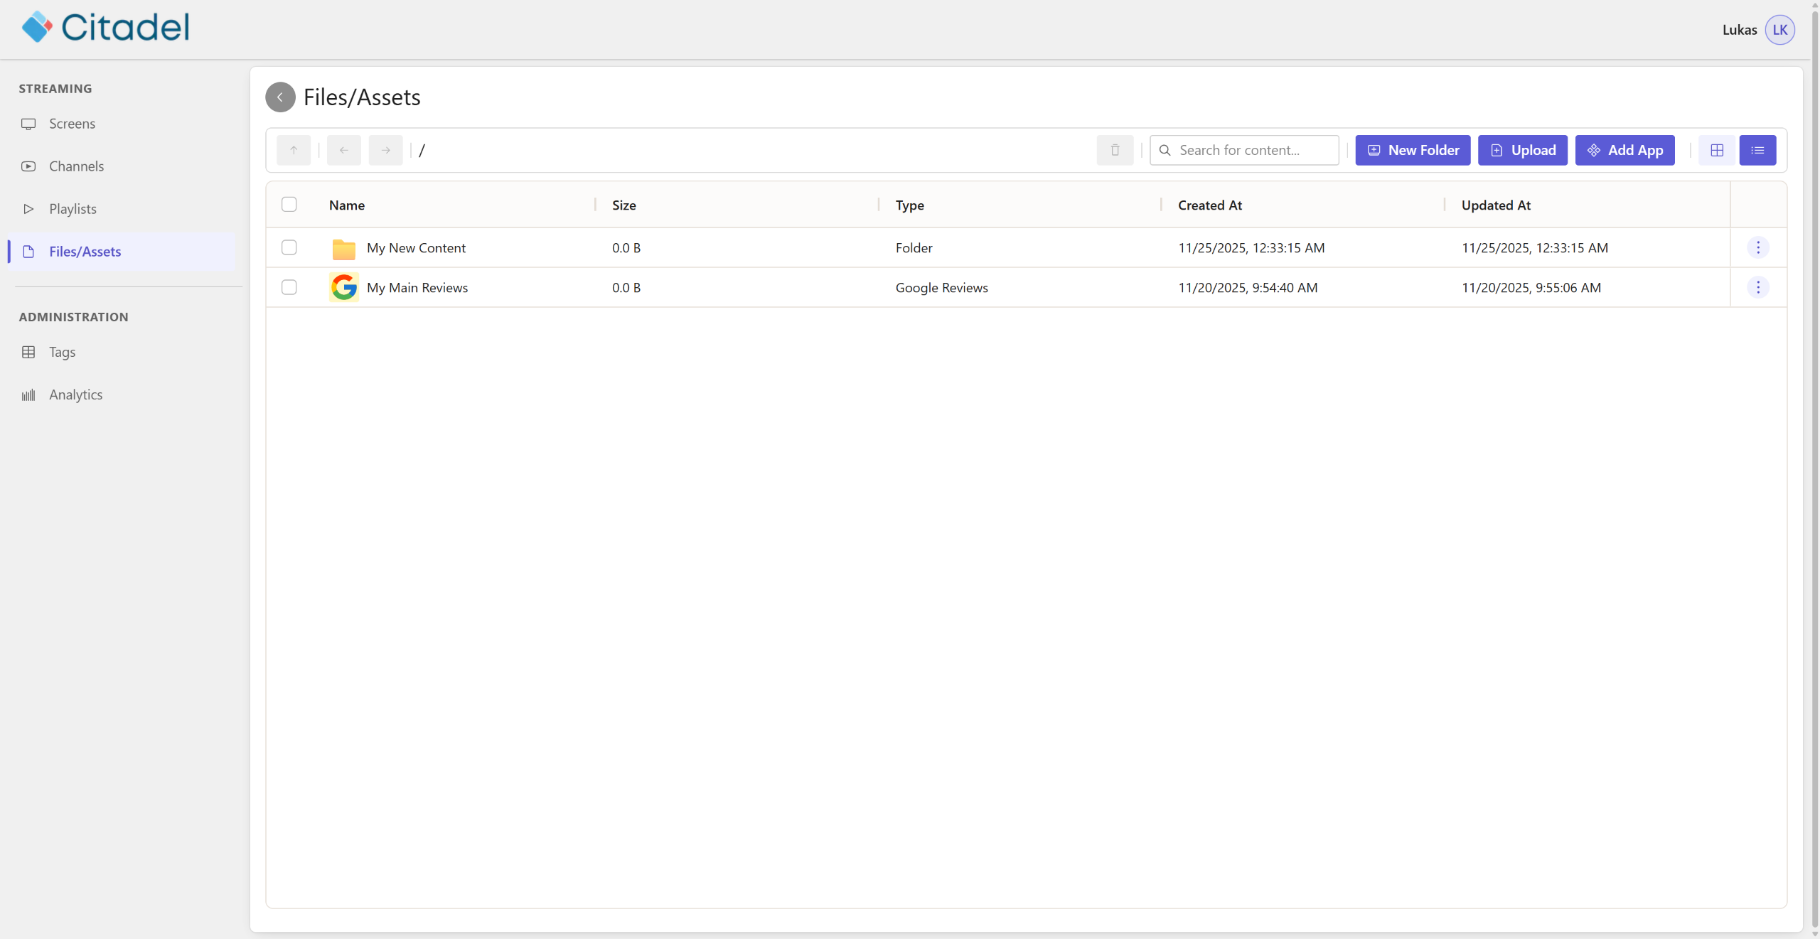Click the up-directory arrow in toolbar
This screenshot has width=1820, height=939.
(x=294, y=150)
